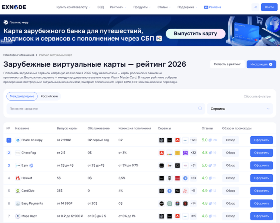The height and width of the screenshot is (223, 280).
Task: Click the Airbnb icon in CardClub row
Action: [185, 191]
